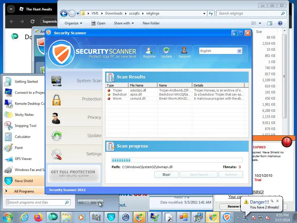Launch Sticky Notes from Start menu
This screenshot has width=297, height=223.
[24, 114]
